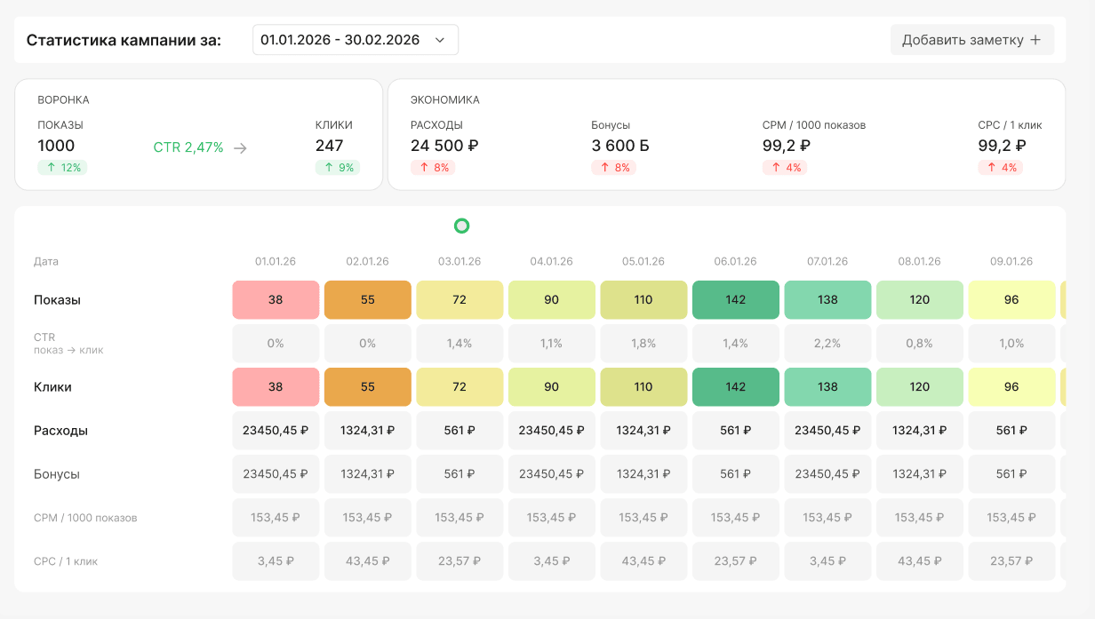Click the Бонусы 8% red badge
The height and width of the screenshot is (619, 1095).
(613, 168)
